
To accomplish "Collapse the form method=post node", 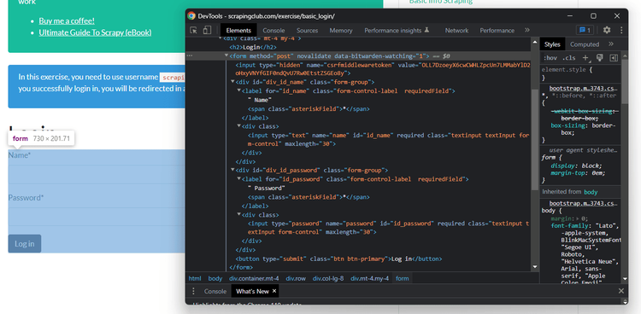I will point(226,56).
